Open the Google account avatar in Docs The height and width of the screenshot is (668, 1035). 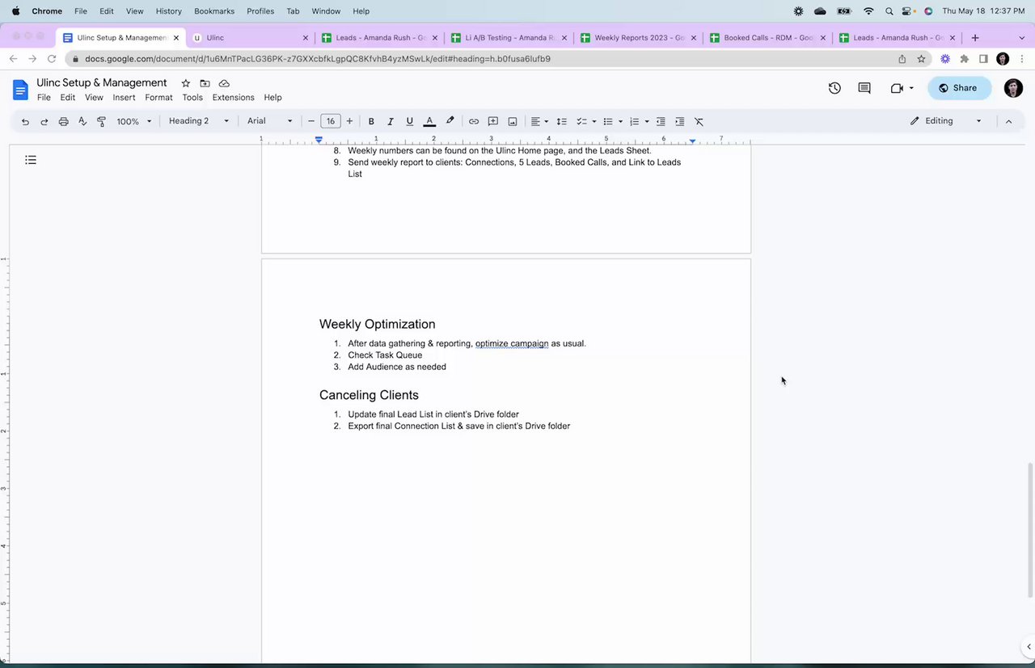tap(1013, 88)
